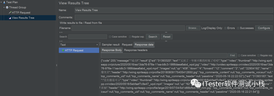Toggle Regular exp. for search
Viewport: 274px width, 96px height.
(x=130, y=37)
